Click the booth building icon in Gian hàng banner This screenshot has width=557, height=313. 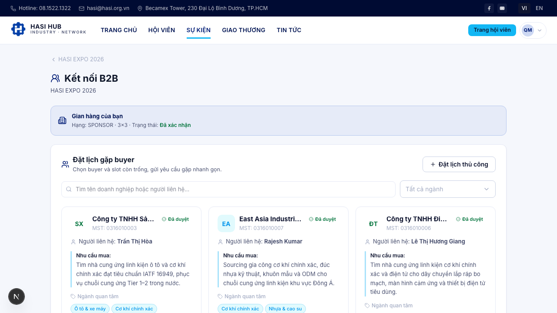click(x=62, y=120)
